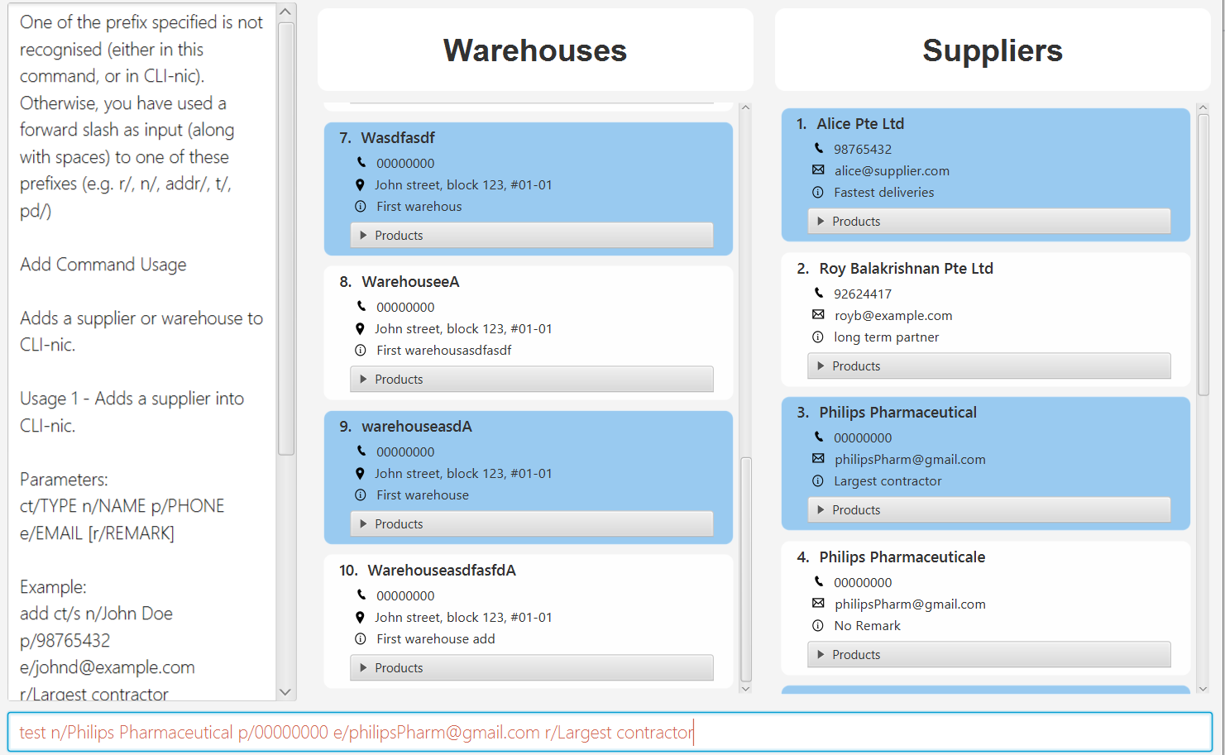Click phone icon in Roy Balakrishnan card
This screenshot has height=755, width=1225.
click(819, 293)
